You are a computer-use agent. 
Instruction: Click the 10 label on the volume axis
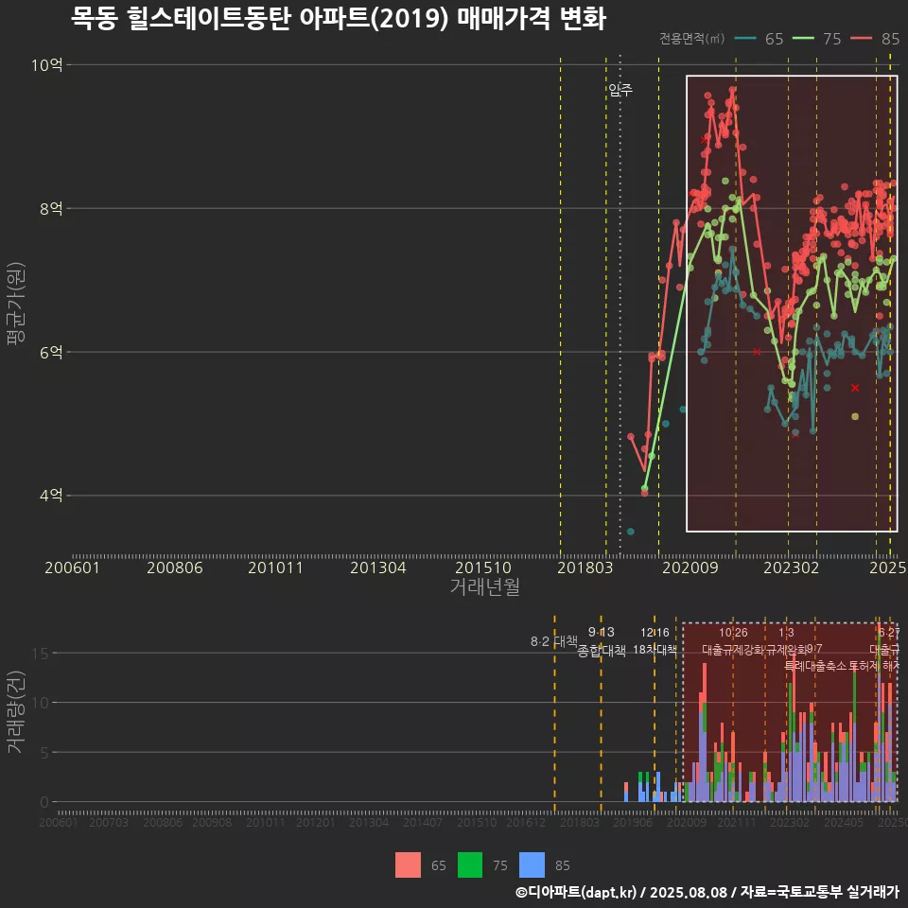[41, 703]
